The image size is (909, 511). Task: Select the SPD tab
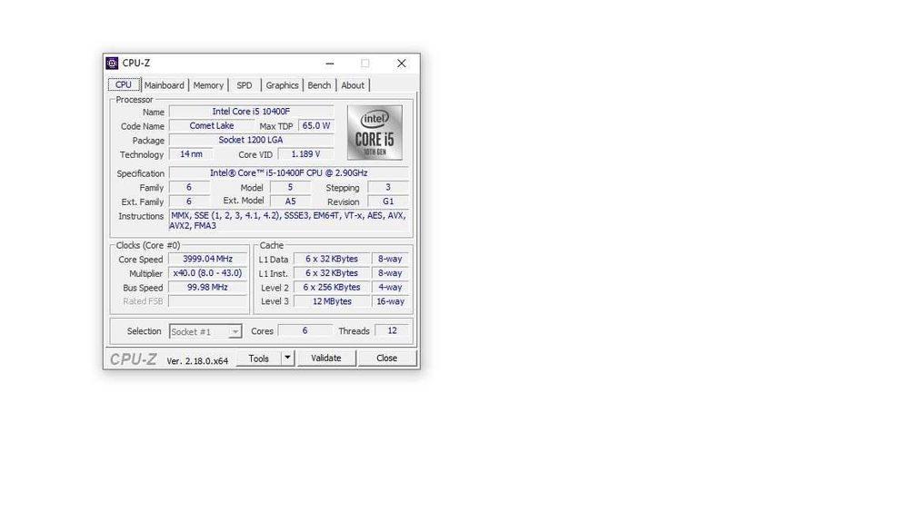244,85
